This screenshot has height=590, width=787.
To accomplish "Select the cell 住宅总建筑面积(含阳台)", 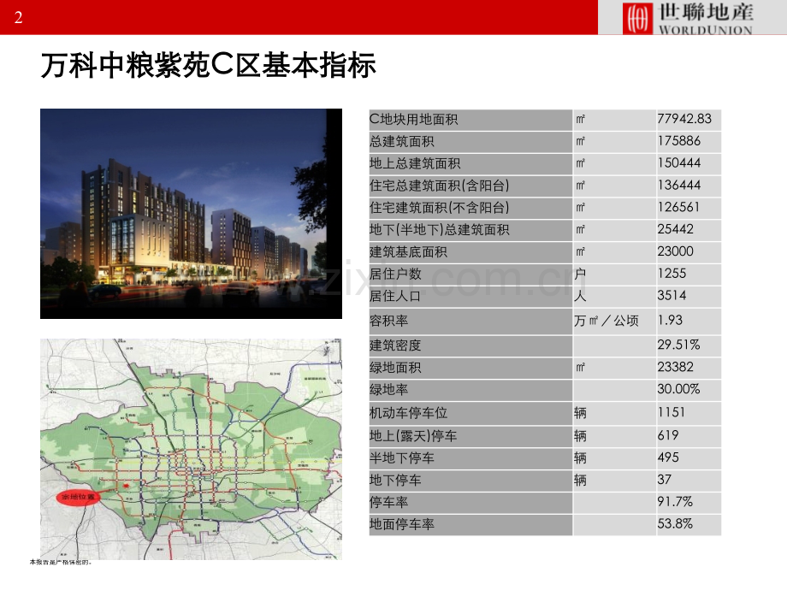I will (x=470, y=186).
